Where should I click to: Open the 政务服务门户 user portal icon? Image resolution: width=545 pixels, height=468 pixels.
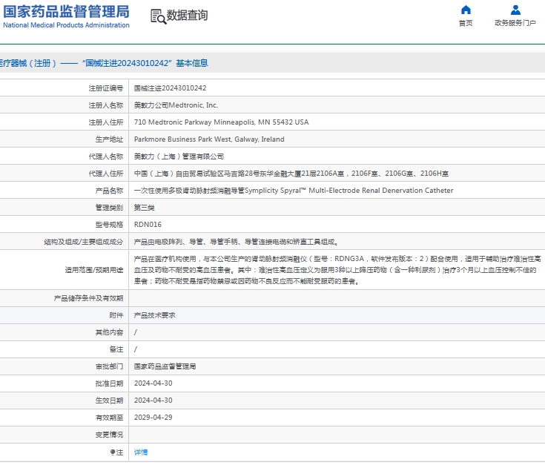pos(515,10)
